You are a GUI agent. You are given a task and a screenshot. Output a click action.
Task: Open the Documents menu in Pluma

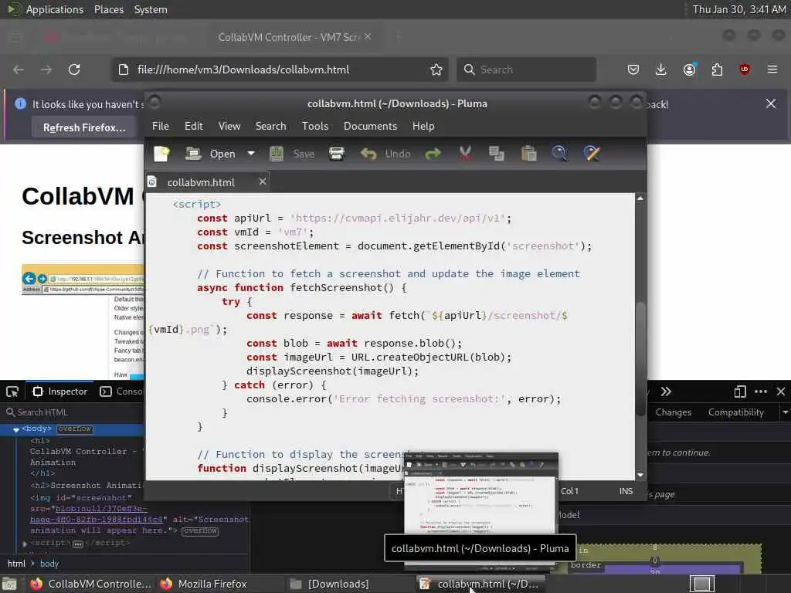click(x=370, y=126)
